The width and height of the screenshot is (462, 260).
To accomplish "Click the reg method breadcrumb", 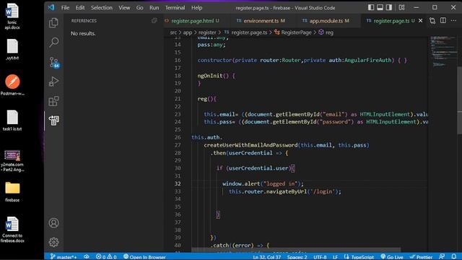I will (x=326, y=32).
